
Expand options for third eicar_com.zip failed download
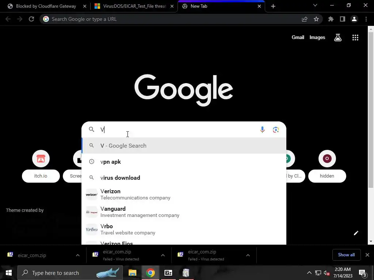point(248,255)
